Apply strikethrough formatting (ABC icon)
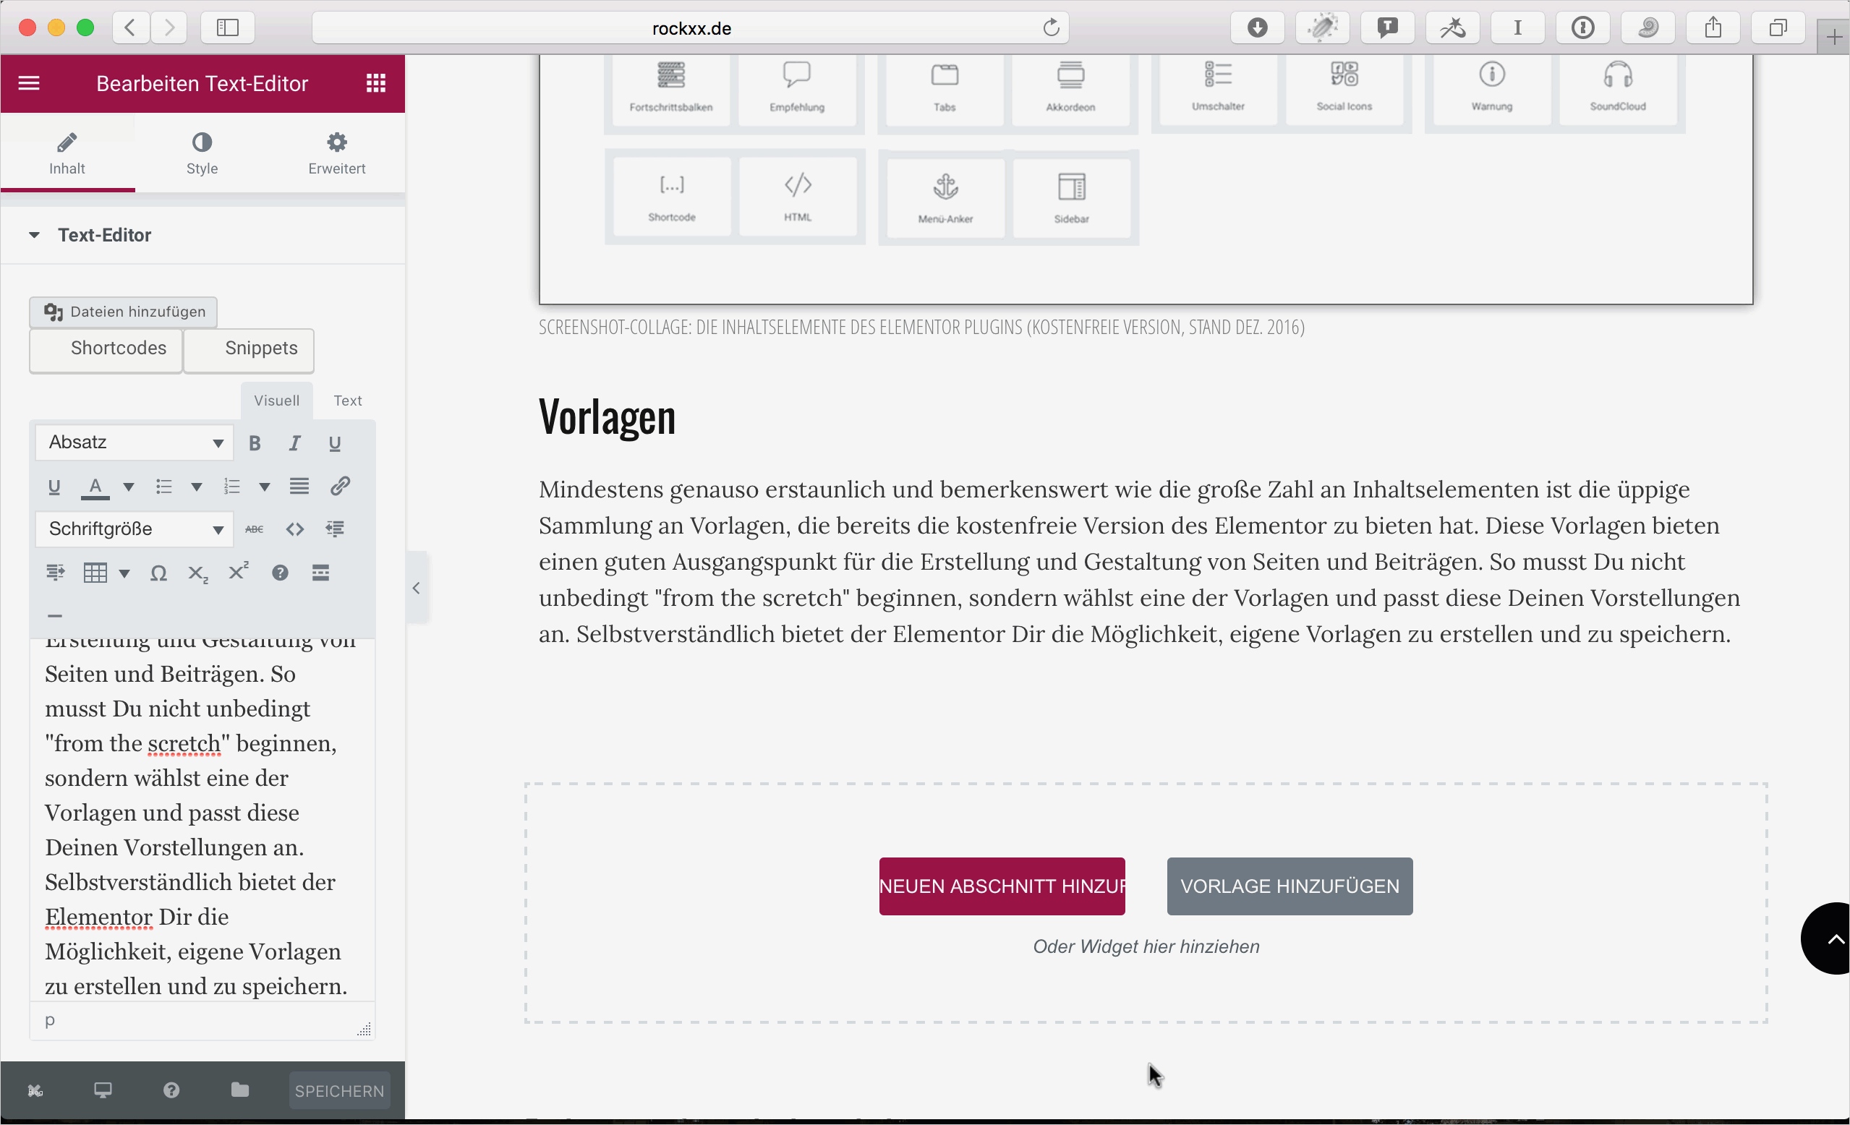This screenshot has width=1850, height=1125. click(x=254, y=529)
